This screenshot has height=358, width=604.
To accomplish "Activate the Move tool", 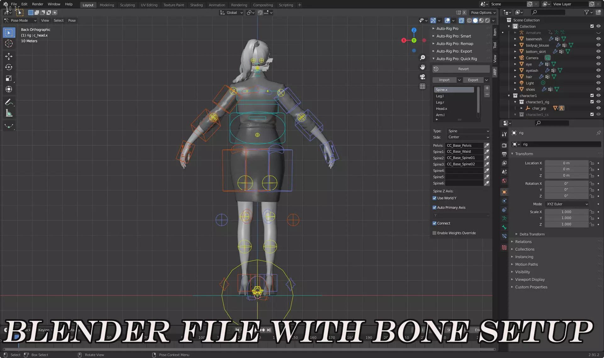I will pyautogui.click(x=9, y=56).
